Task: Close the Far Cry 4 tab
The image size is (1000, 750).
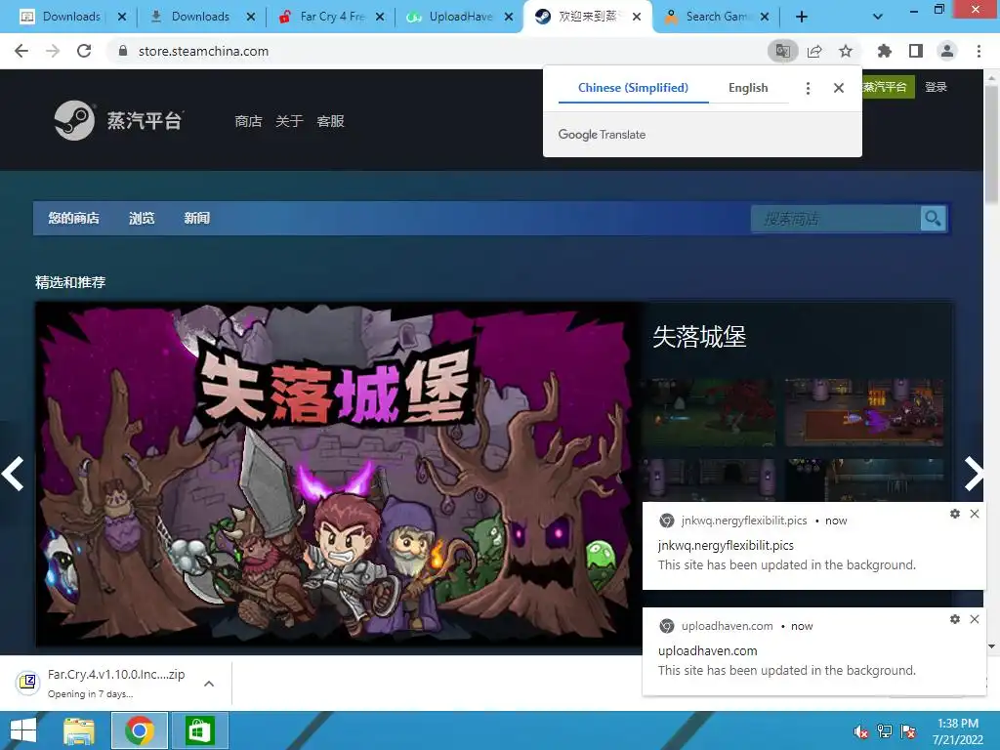Action: tap(380, 17)
